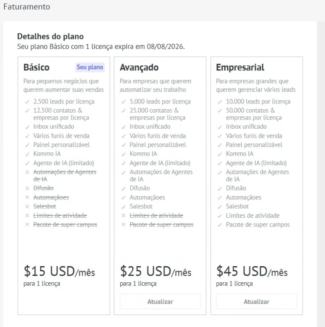Select the Avançado plan title
The height and width of the screenshot is (327, 325).
139,67
